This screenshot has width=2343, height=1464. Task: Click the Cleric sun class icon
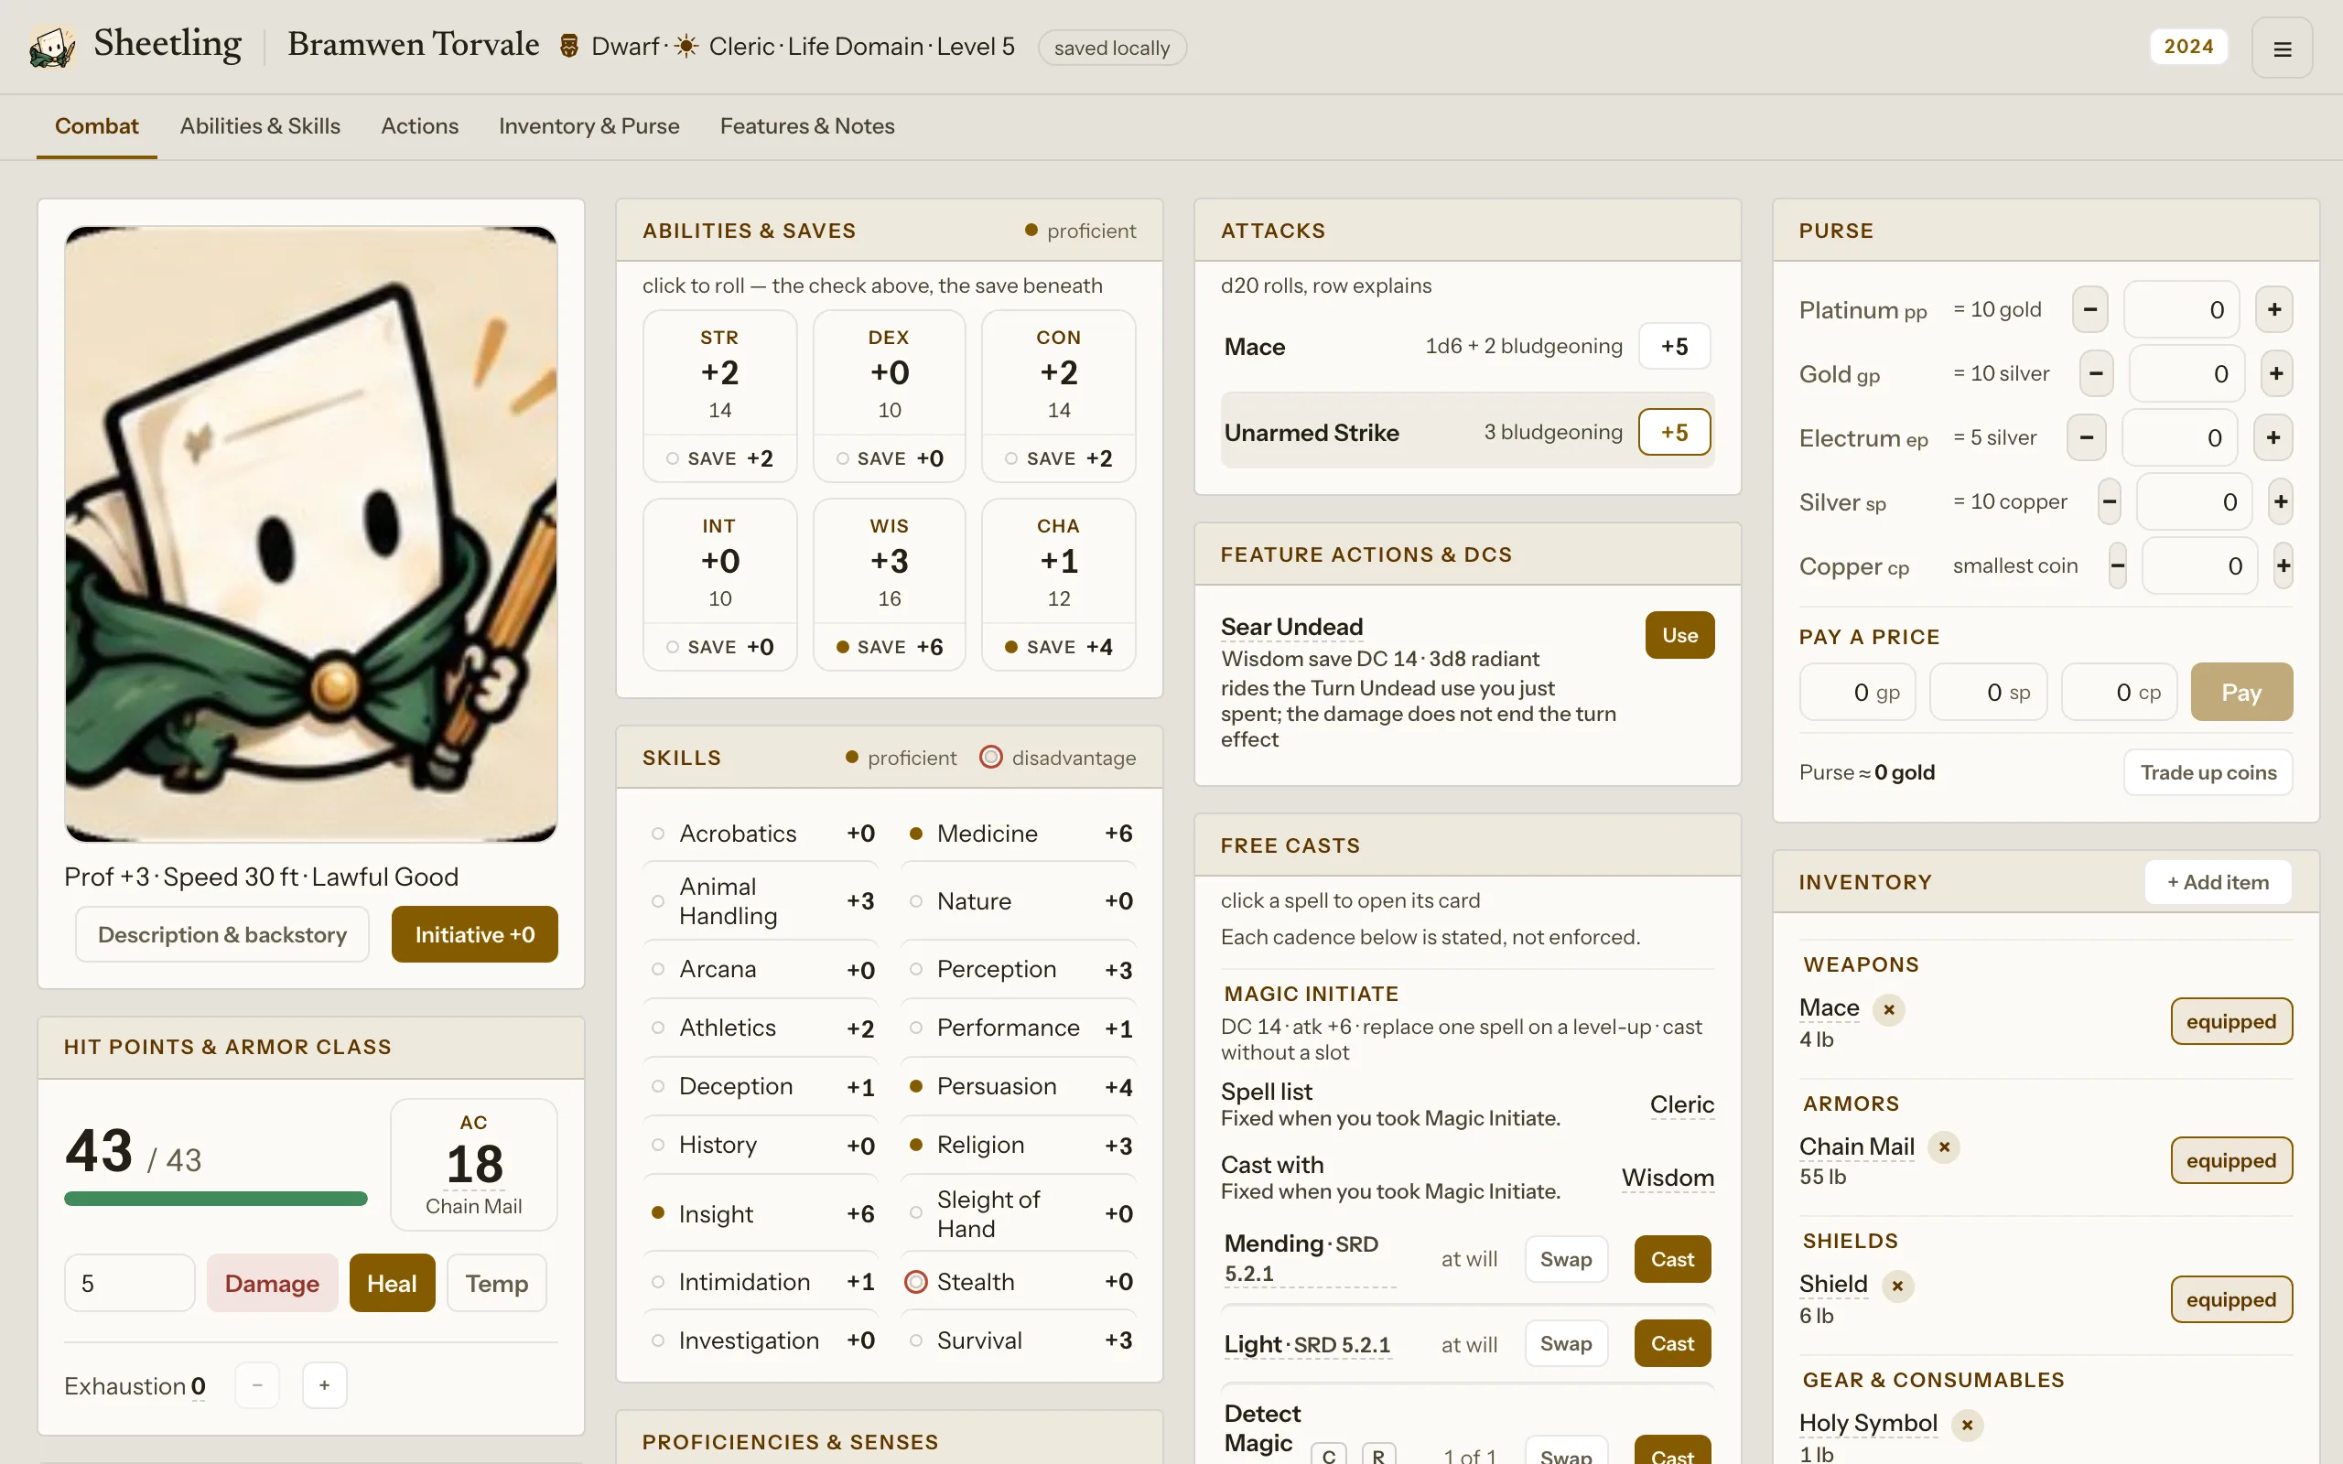click(686, 47)
